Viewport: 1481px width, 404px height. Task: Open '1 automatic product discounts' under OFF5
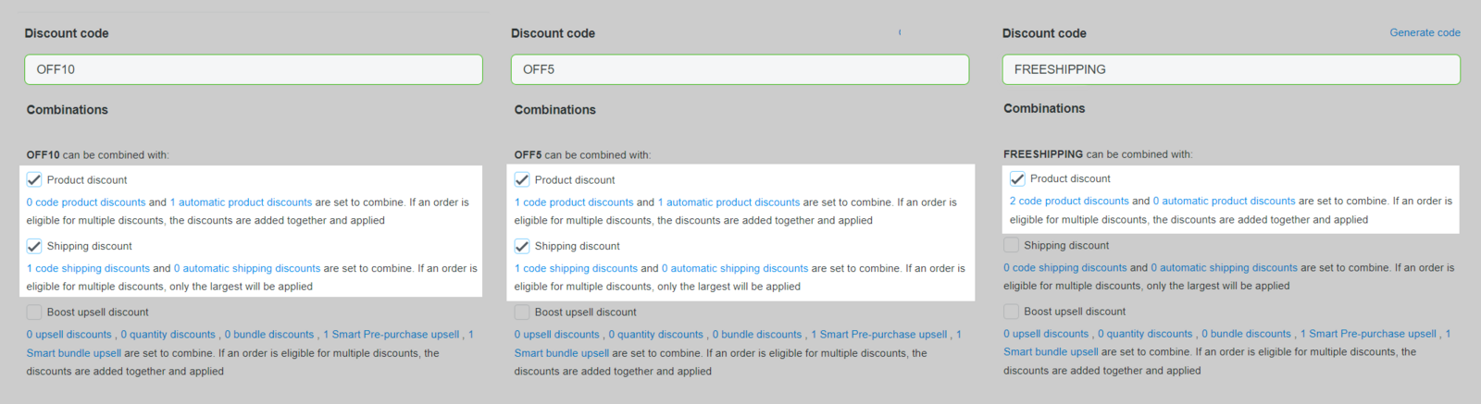[728, 202]
